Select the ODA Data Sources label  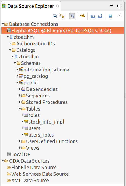point(29,161)
